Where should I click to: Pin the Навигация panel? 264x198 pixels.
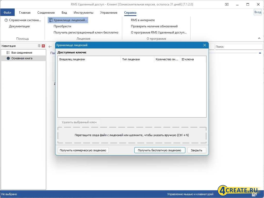(39, 46)
